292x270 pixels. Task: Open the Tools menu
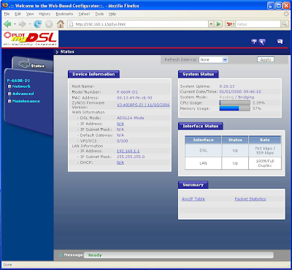tap(99, 14)
